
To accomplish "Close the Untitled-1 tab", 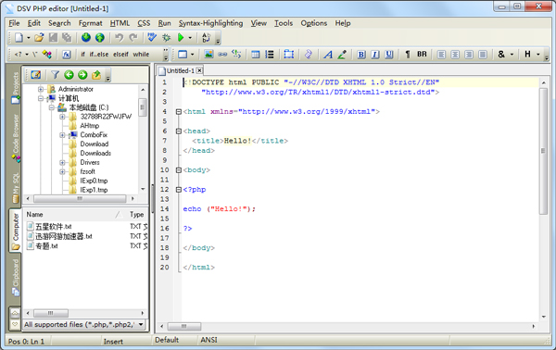I will 199,70.
